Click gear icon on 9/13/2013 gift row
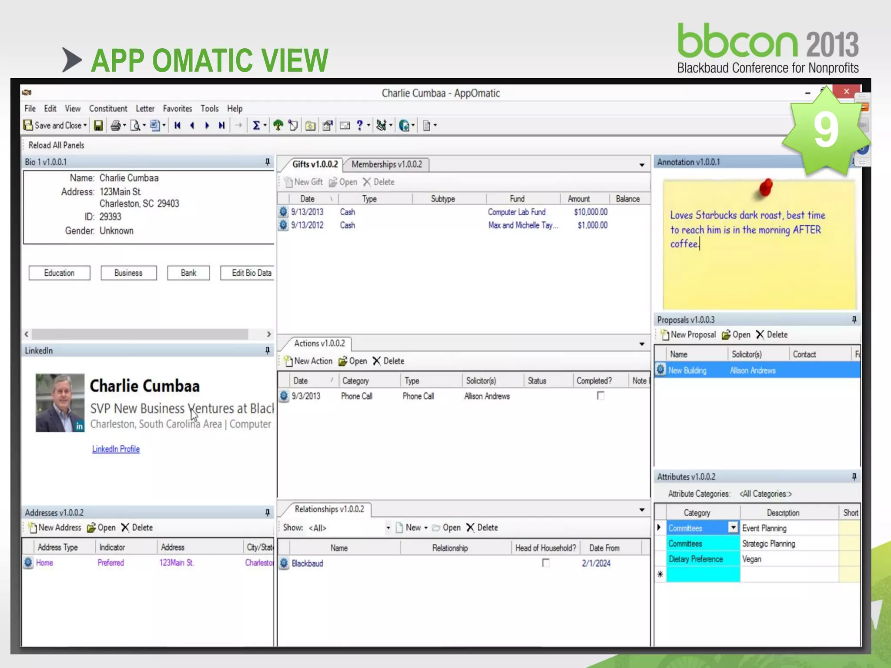Viewport: 891px width, 668px height. coord(283,212)
